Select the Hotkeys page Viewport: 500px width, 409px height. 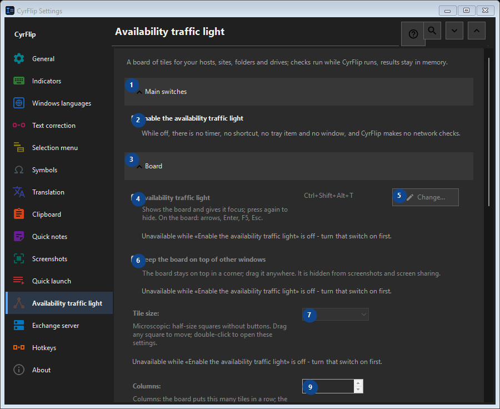click(x=59, y=348)
